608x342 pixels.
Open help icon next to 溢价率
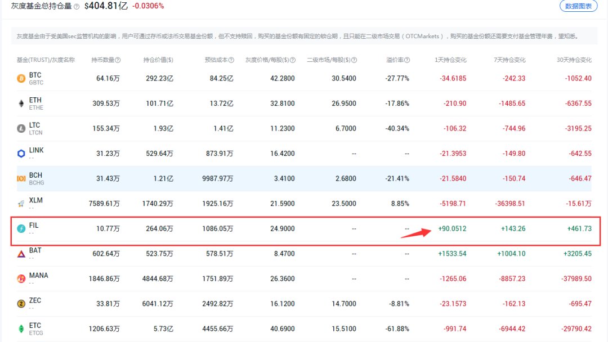(x=407, y=60)
